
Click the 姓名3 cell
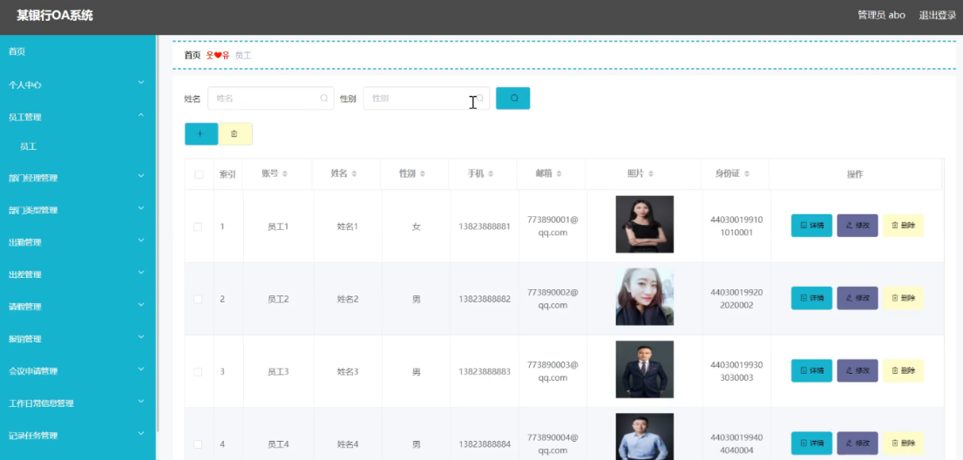(x=348, y=371)
